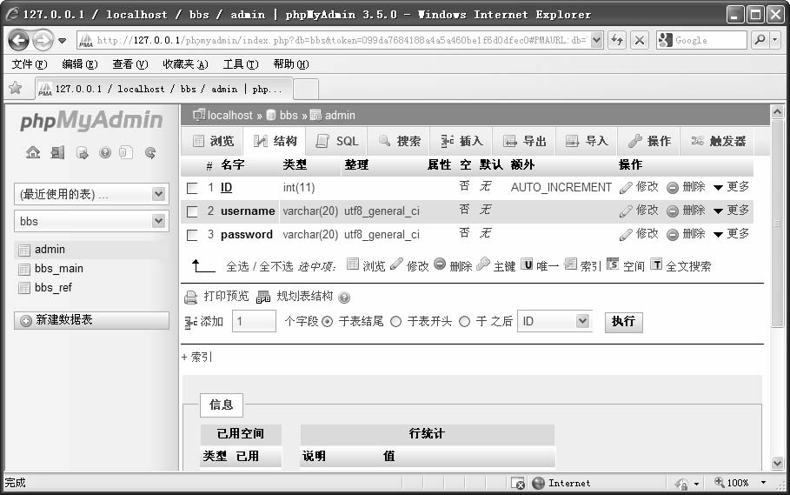
Task: Click the browse icon for selected fields
Action: pos(353,264)
